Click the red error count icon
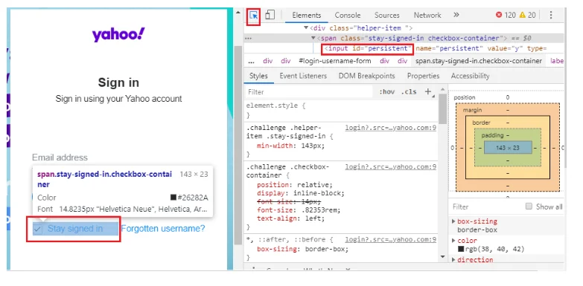583x286 pixels. click(499, 15)
